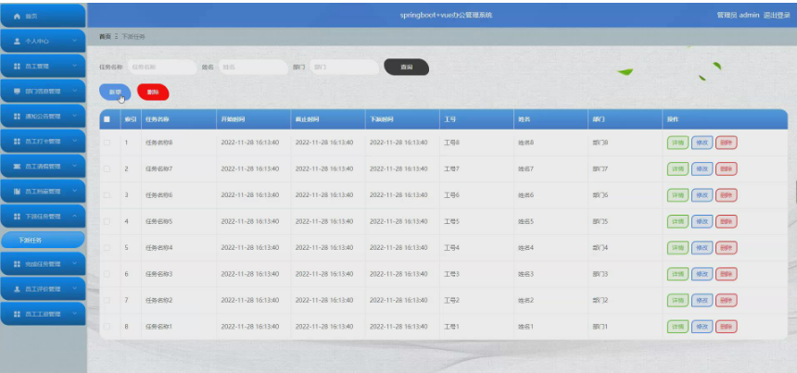The height and width of the screenshot is (373, 797).
Task: Check the checkbox for row 任务名称5
Action: coord(107,221)
